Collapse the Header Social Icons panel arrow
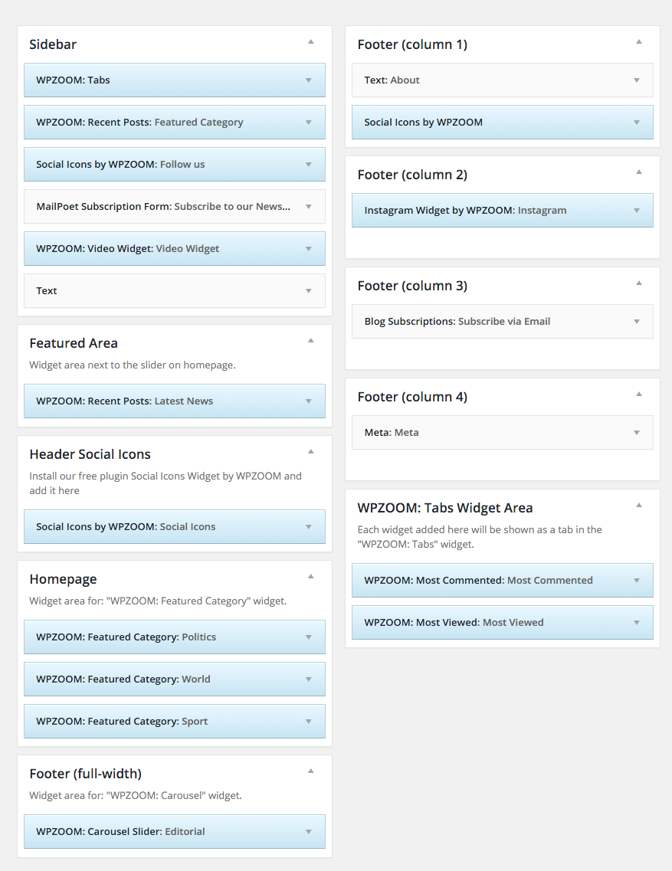This screenshot has width=672, height=871. pyautogui.click(x=310, y=452)
